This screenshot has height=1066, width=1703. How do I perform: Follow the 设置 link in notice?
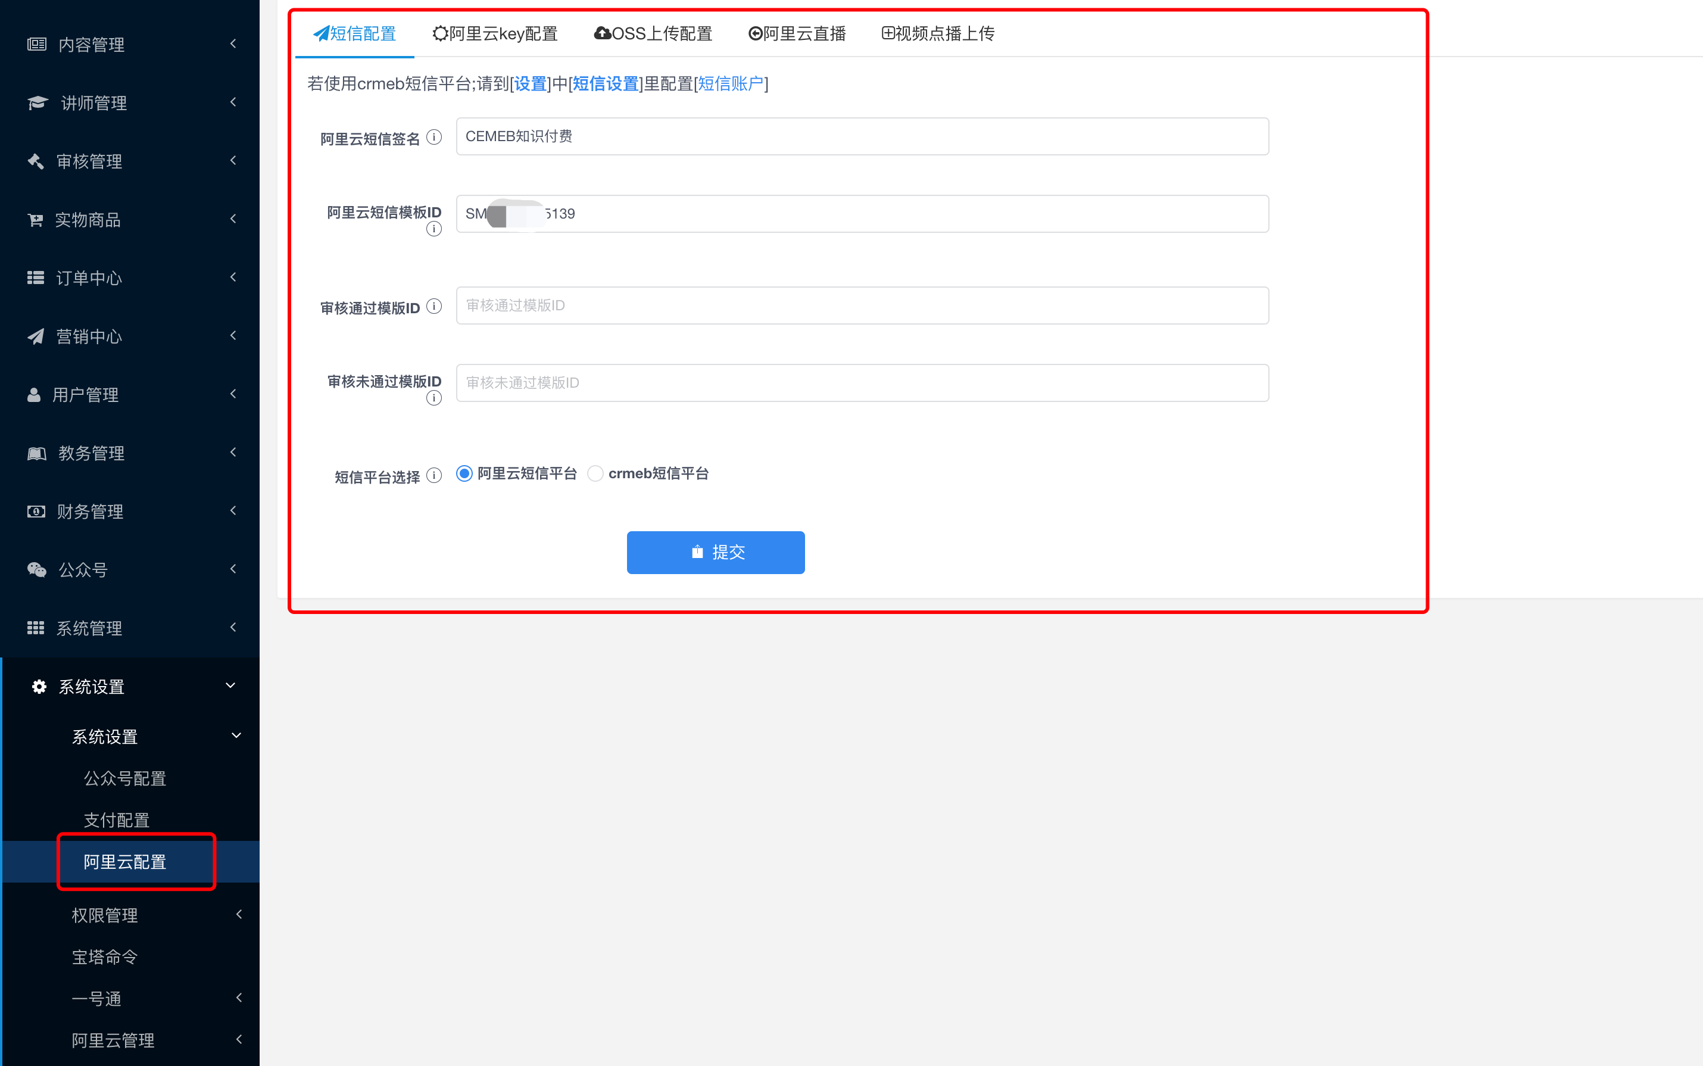coord(531,84)
